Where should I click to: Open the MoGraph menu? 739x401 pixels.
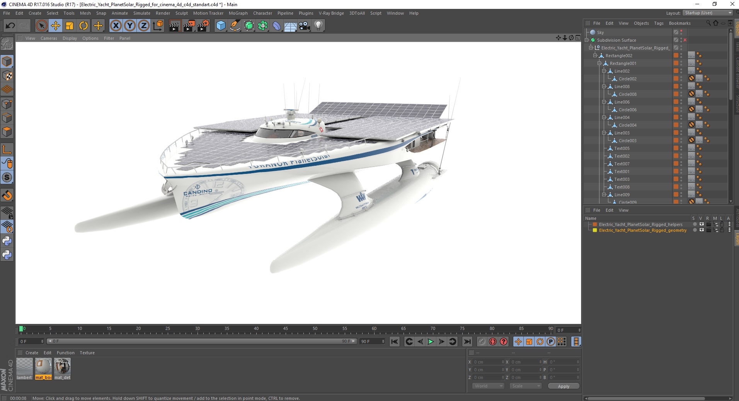coord(238,13)
